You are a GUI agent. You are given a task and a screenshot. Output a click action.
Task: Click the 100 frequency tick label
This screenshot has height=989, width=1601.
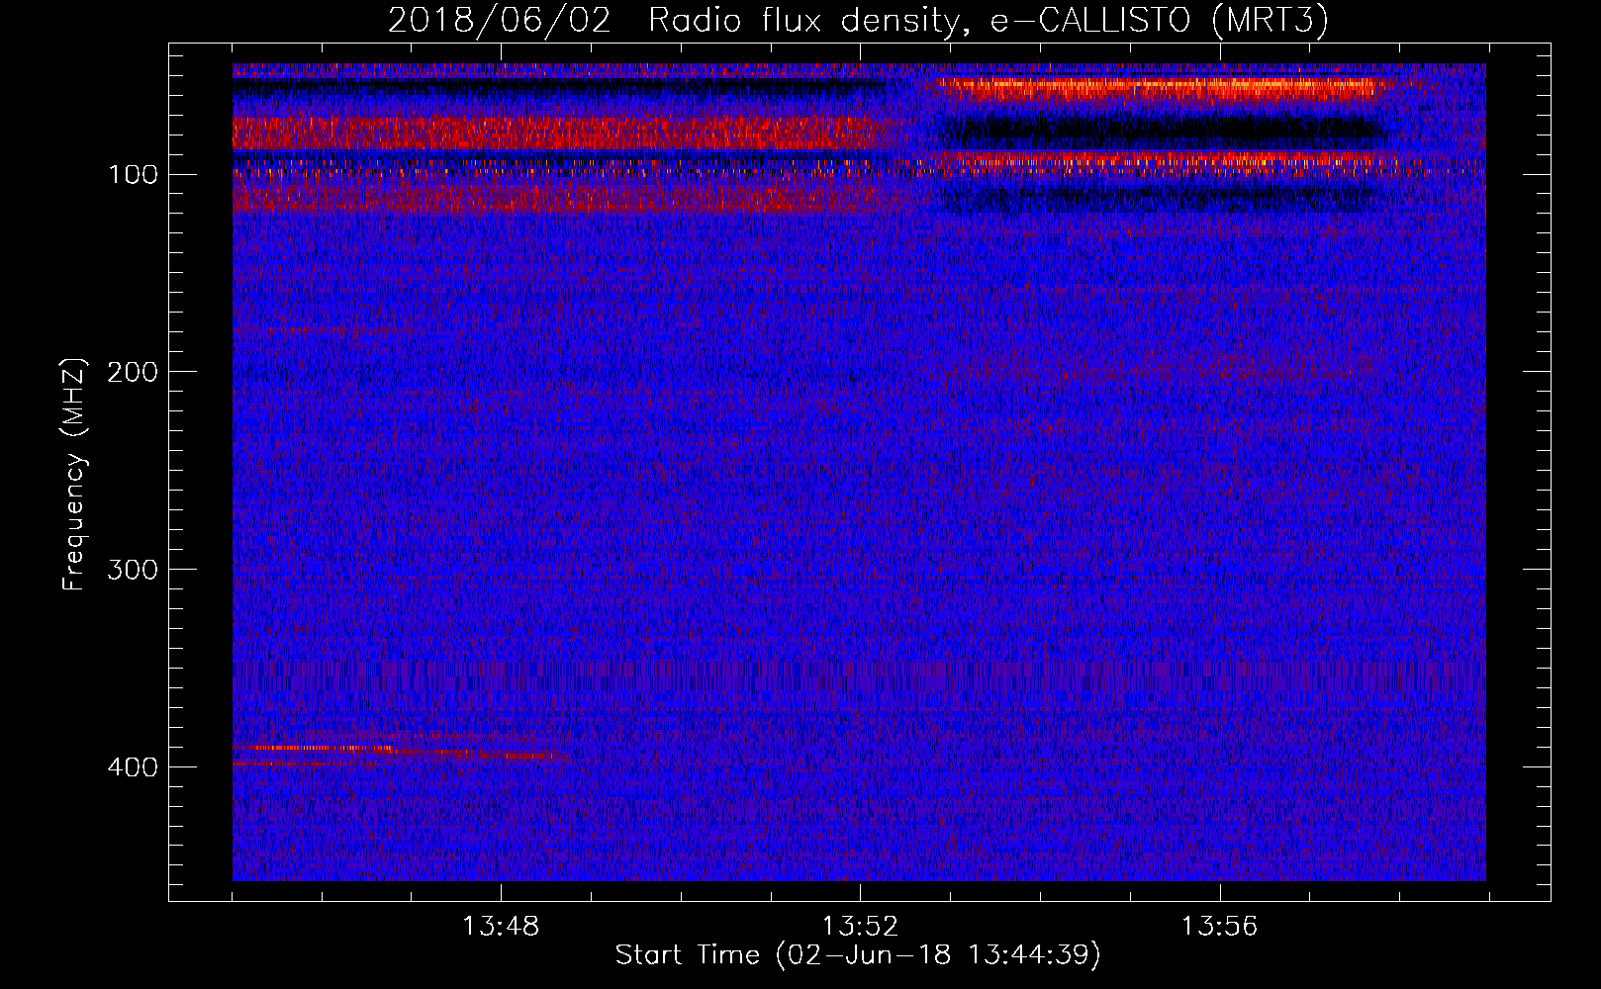tap(134, 175)
